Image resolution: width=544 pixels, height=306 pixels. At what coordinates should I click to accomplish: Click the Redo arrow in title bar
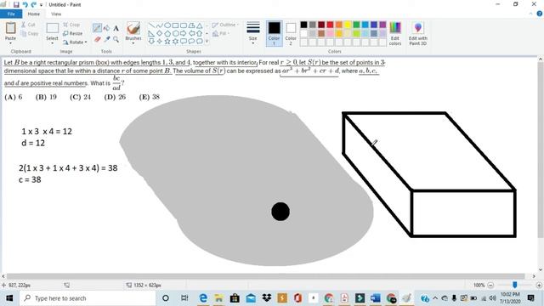click(34, 4)
